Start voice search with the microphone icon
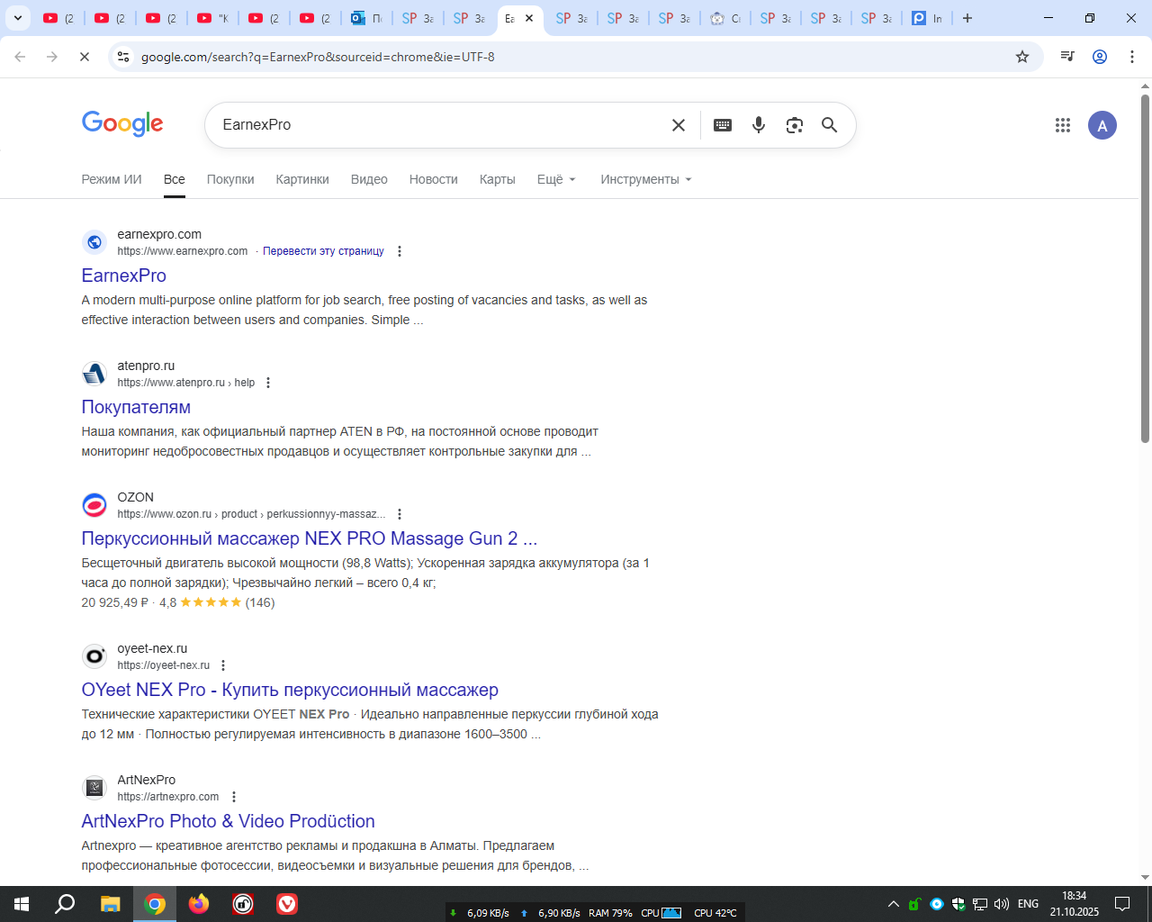This screenshot has height=922, width=1152. tap(759, 125)
